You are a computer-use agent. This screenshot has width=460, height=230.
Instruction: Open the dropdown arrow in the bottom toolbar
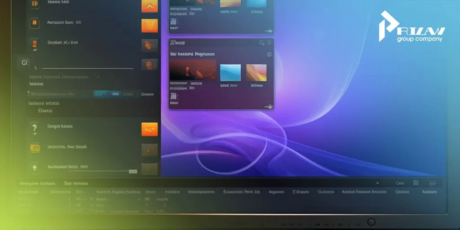[x=377, y=183]
